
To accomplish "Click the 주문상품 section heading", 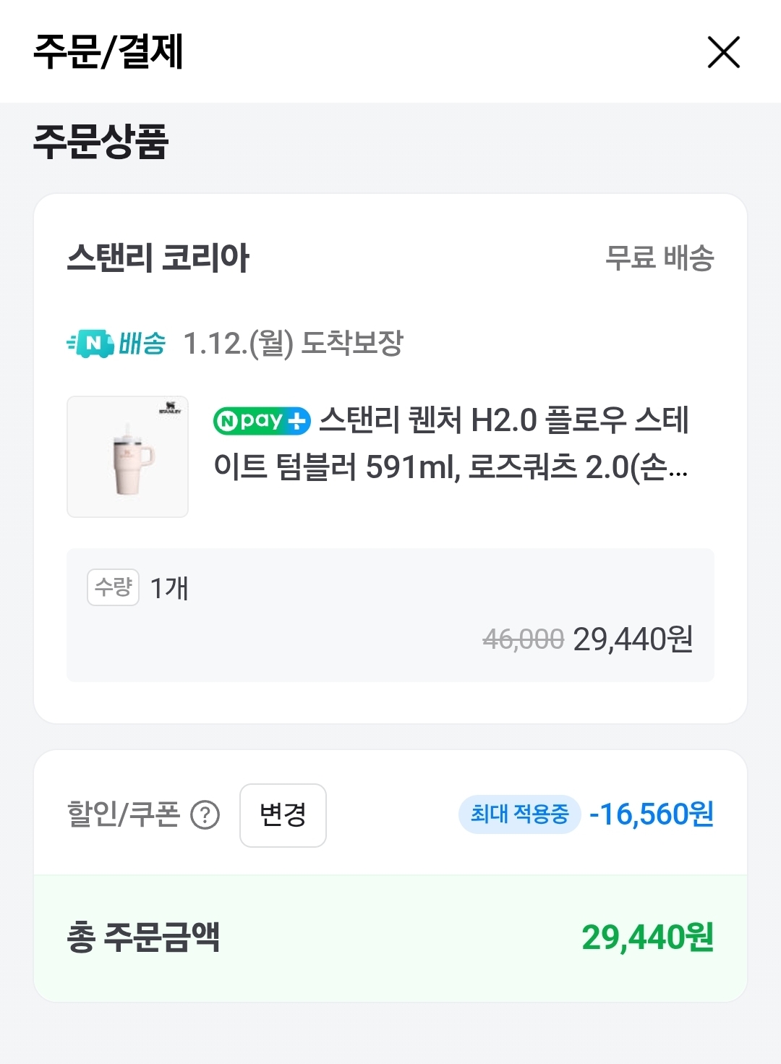I will (x=101, y=141).
